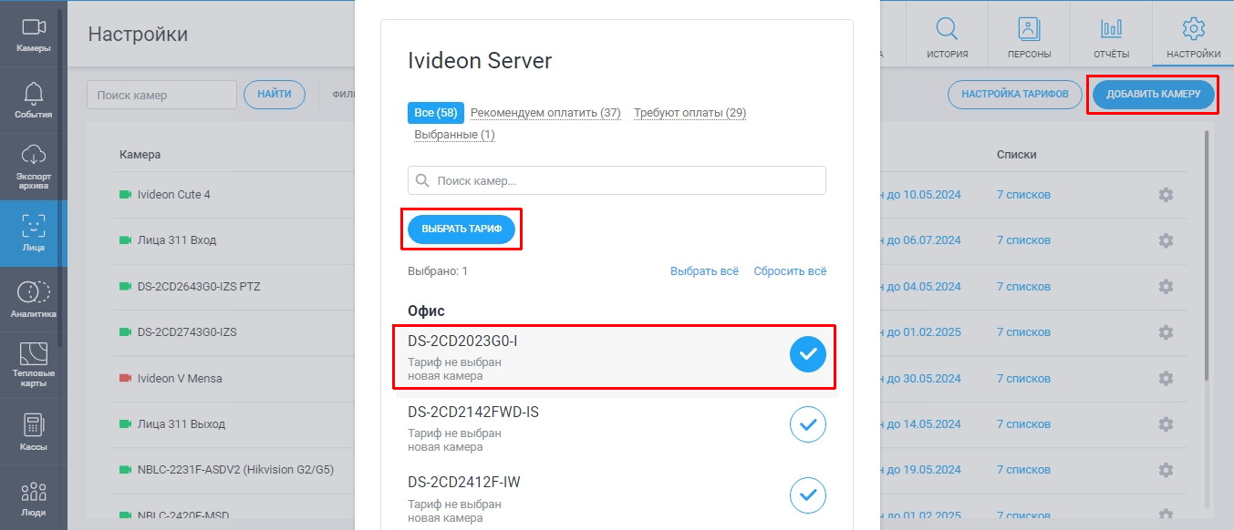Click DS-2CD2142FWD-IS camera name in dialog
Image resolution: width=1234 pixels, height=530 pixels.
(x=473, y=413)
